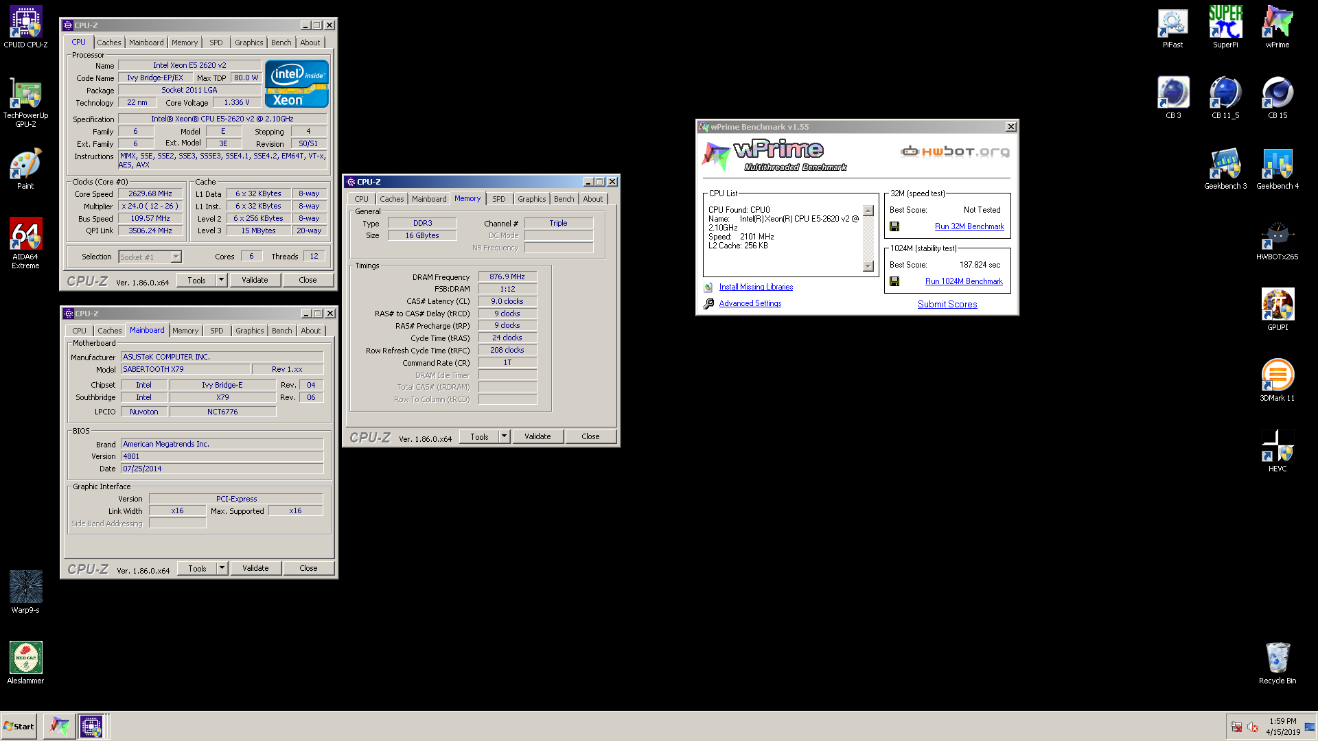The height and width of the screenshot is (741, 1318).
Task: Click the wPrime taskbar icon
Action: tap(60, 726)
